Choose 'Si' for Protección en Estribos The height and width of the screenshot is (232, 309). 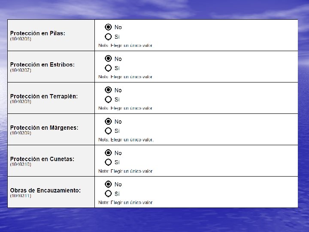click(x=109, y=68)
